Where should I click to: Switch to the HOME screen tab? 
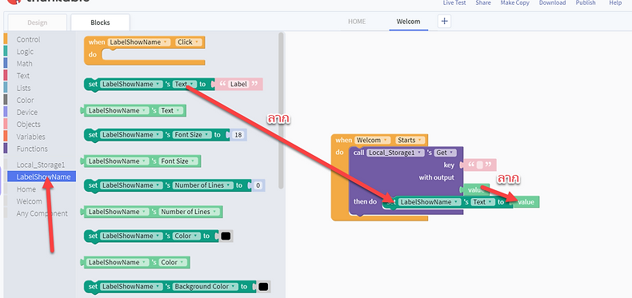point(357,22)
